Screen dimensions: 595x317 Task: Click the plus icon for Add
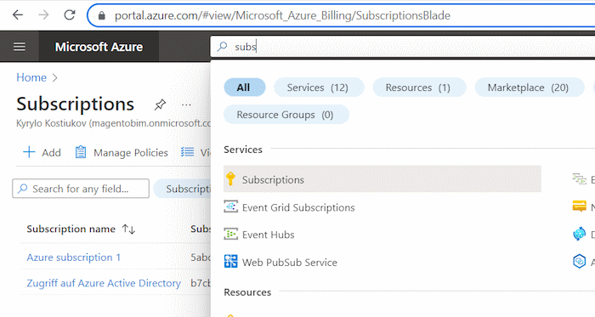coord(29,152)
